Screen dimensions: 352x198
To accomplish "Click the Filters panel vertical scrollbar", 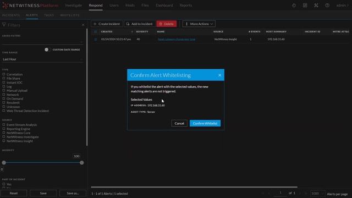I will coord(87,87).
